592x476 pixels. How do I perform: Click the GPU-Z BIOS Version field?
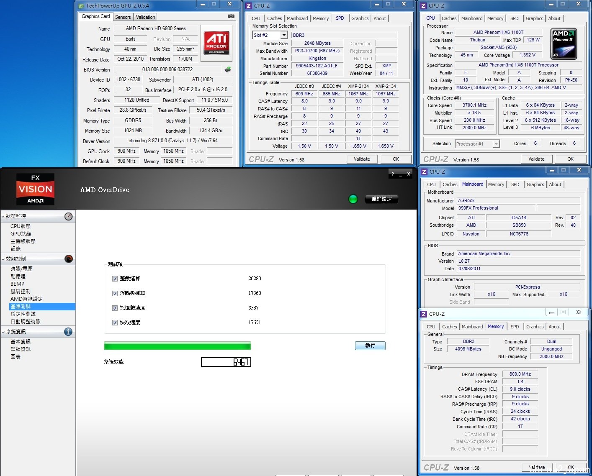pos(167,69)
